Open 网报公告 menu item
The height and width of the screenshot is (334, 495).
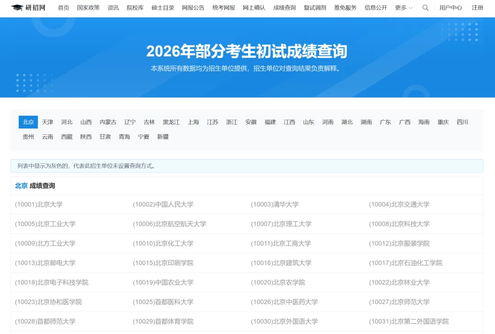click(193, 8)
